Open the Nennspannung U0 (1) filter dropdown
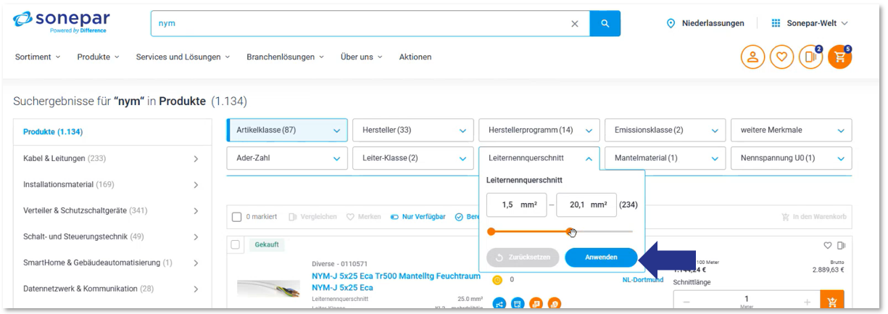 (x=792, y=158)
